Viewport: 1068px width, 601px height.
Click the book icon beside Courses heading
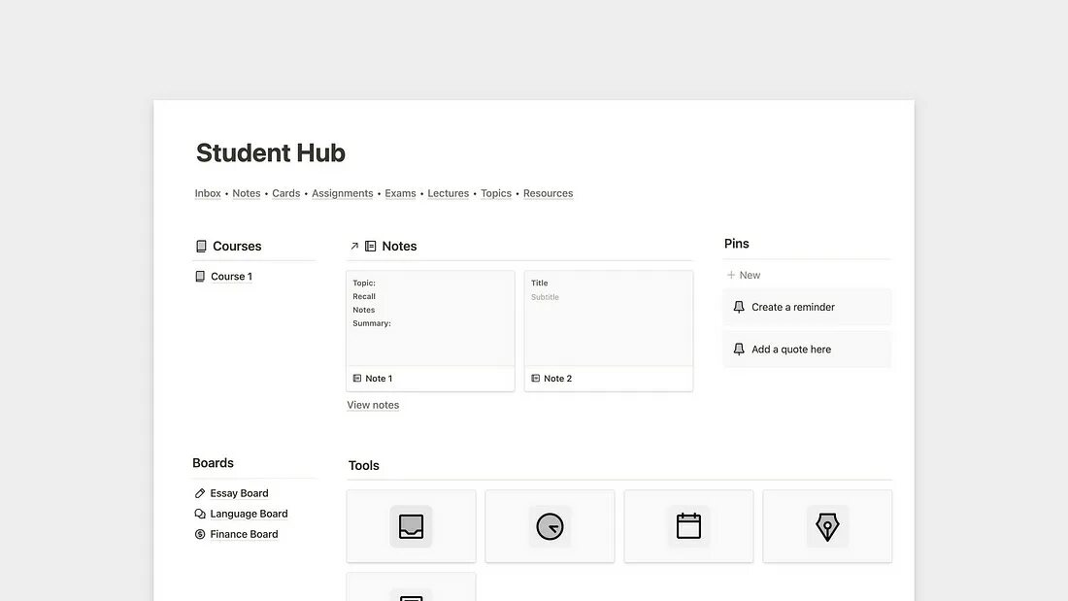(x=201, y=246)
